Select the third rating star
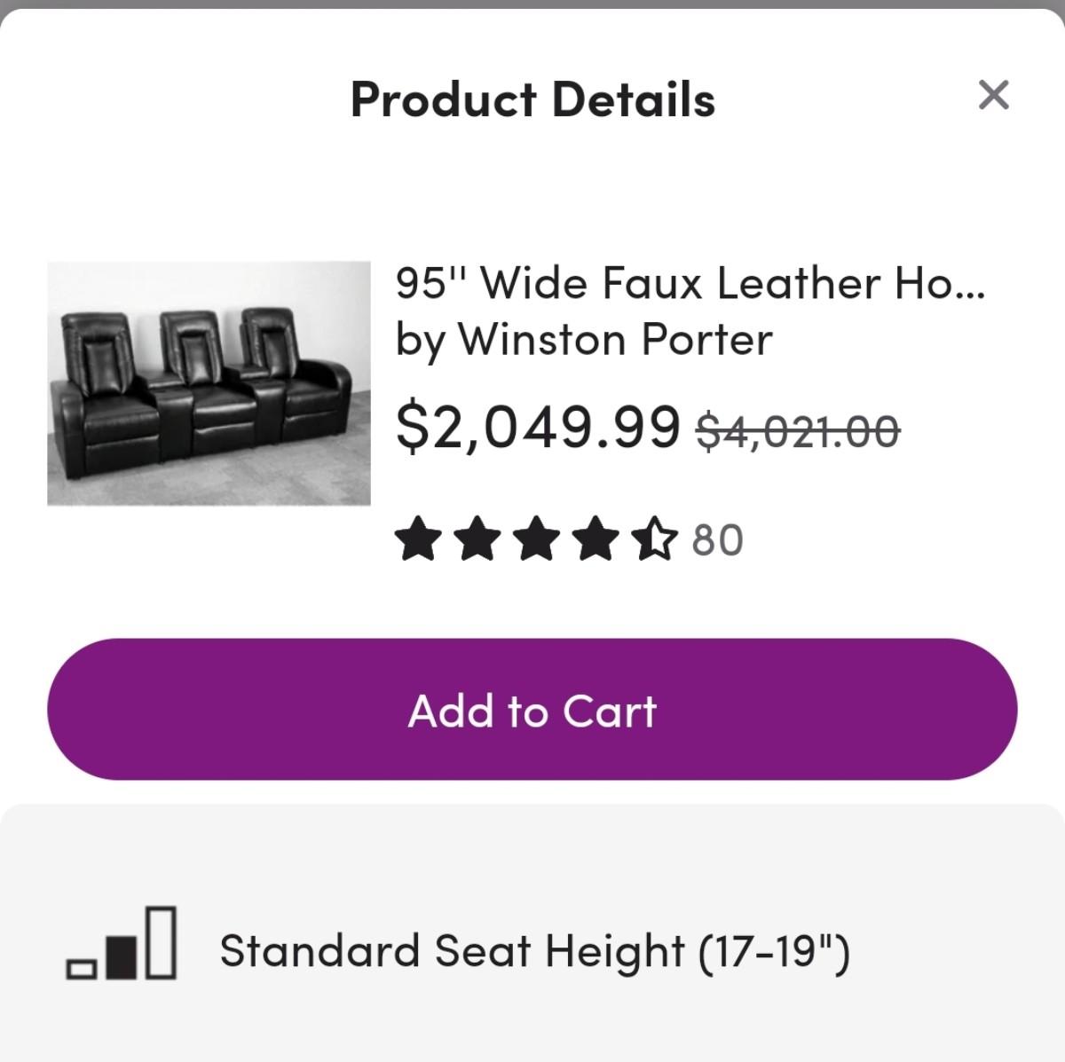1065x1062 pixels. (x=536, y=540)
